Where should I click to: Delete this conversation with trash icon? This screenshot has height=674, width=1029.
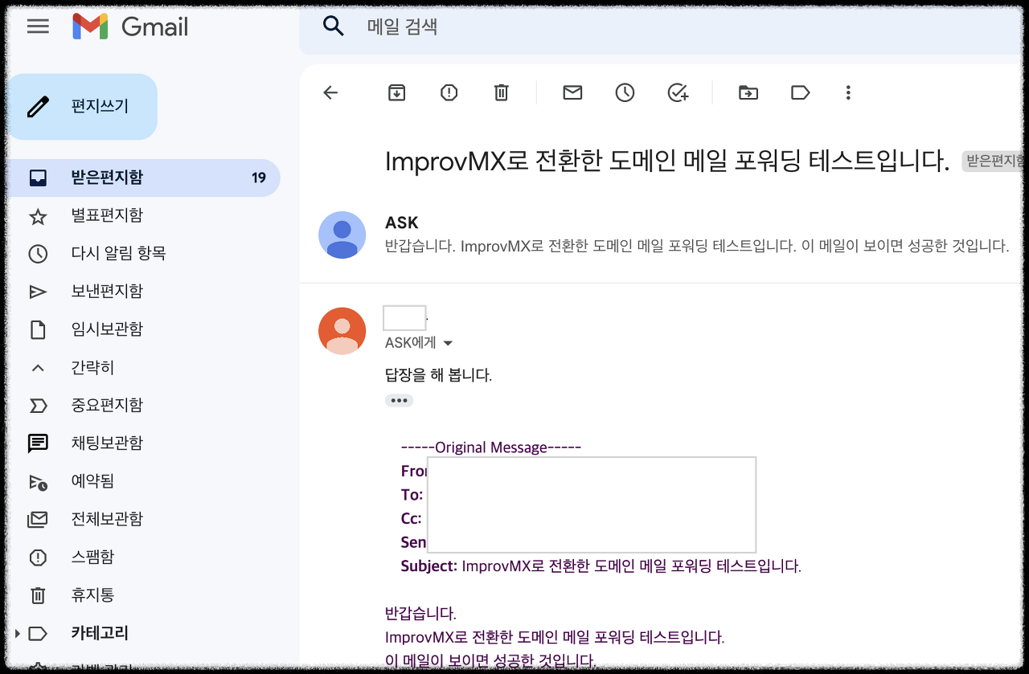501,92
